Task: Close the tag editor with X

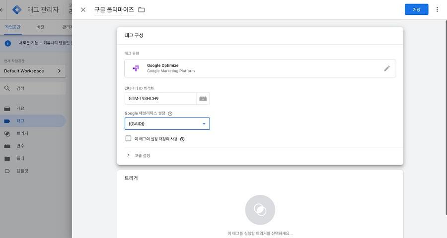Action: [83, 10]
